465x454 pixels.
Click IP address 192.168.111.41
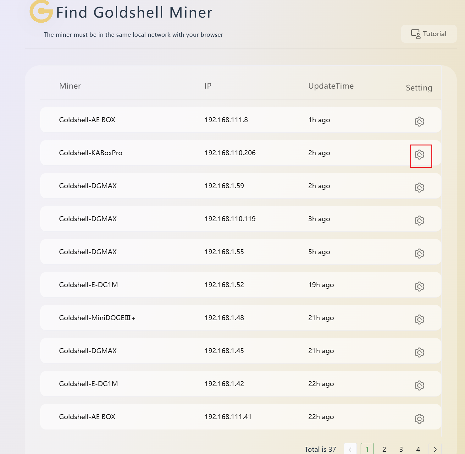(x=228, y=417)
